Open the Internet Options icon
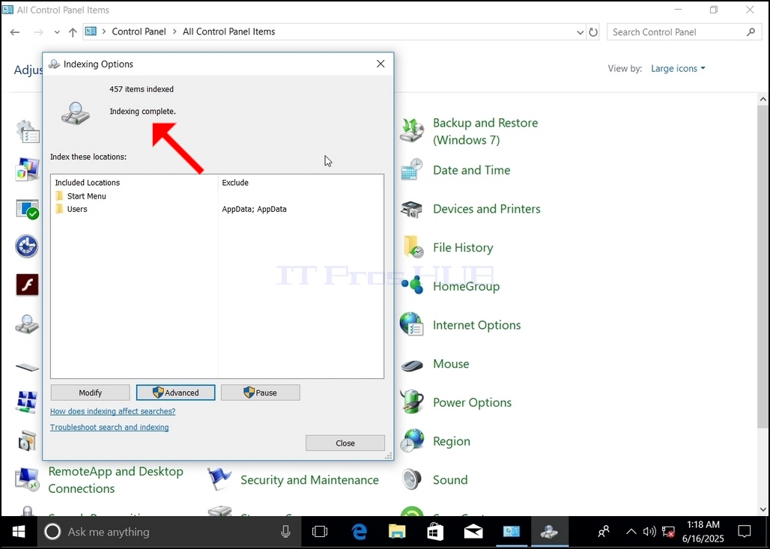Screen dimensions: 770x549 point(411,324)
